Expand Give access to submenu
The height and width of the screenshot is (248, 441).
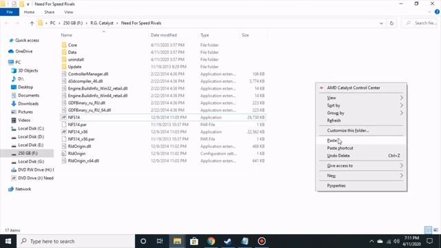(401, 166)
